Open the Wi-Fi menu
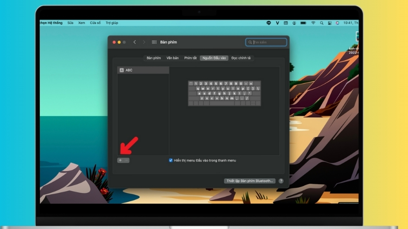Screen dimensions: 408x229 click(313, 23)
